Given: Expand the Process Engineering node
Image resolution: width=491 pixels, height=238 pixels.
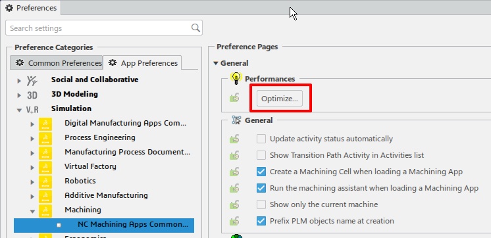Looking at the screenshot, I should (32, 138).
